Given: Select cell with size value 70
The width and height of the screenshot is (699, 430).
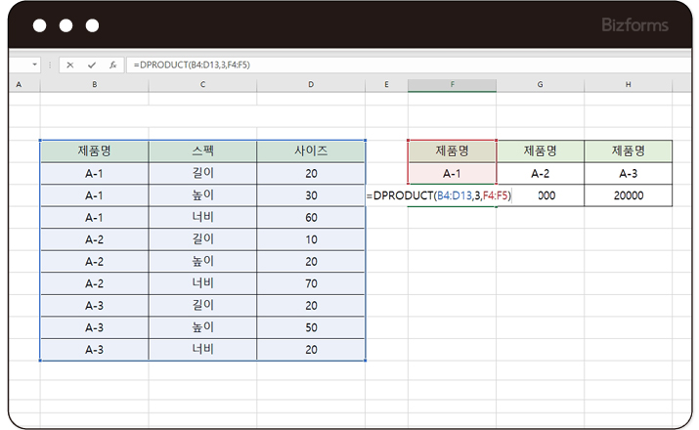Looking at the screenshot, I should 311,284.
